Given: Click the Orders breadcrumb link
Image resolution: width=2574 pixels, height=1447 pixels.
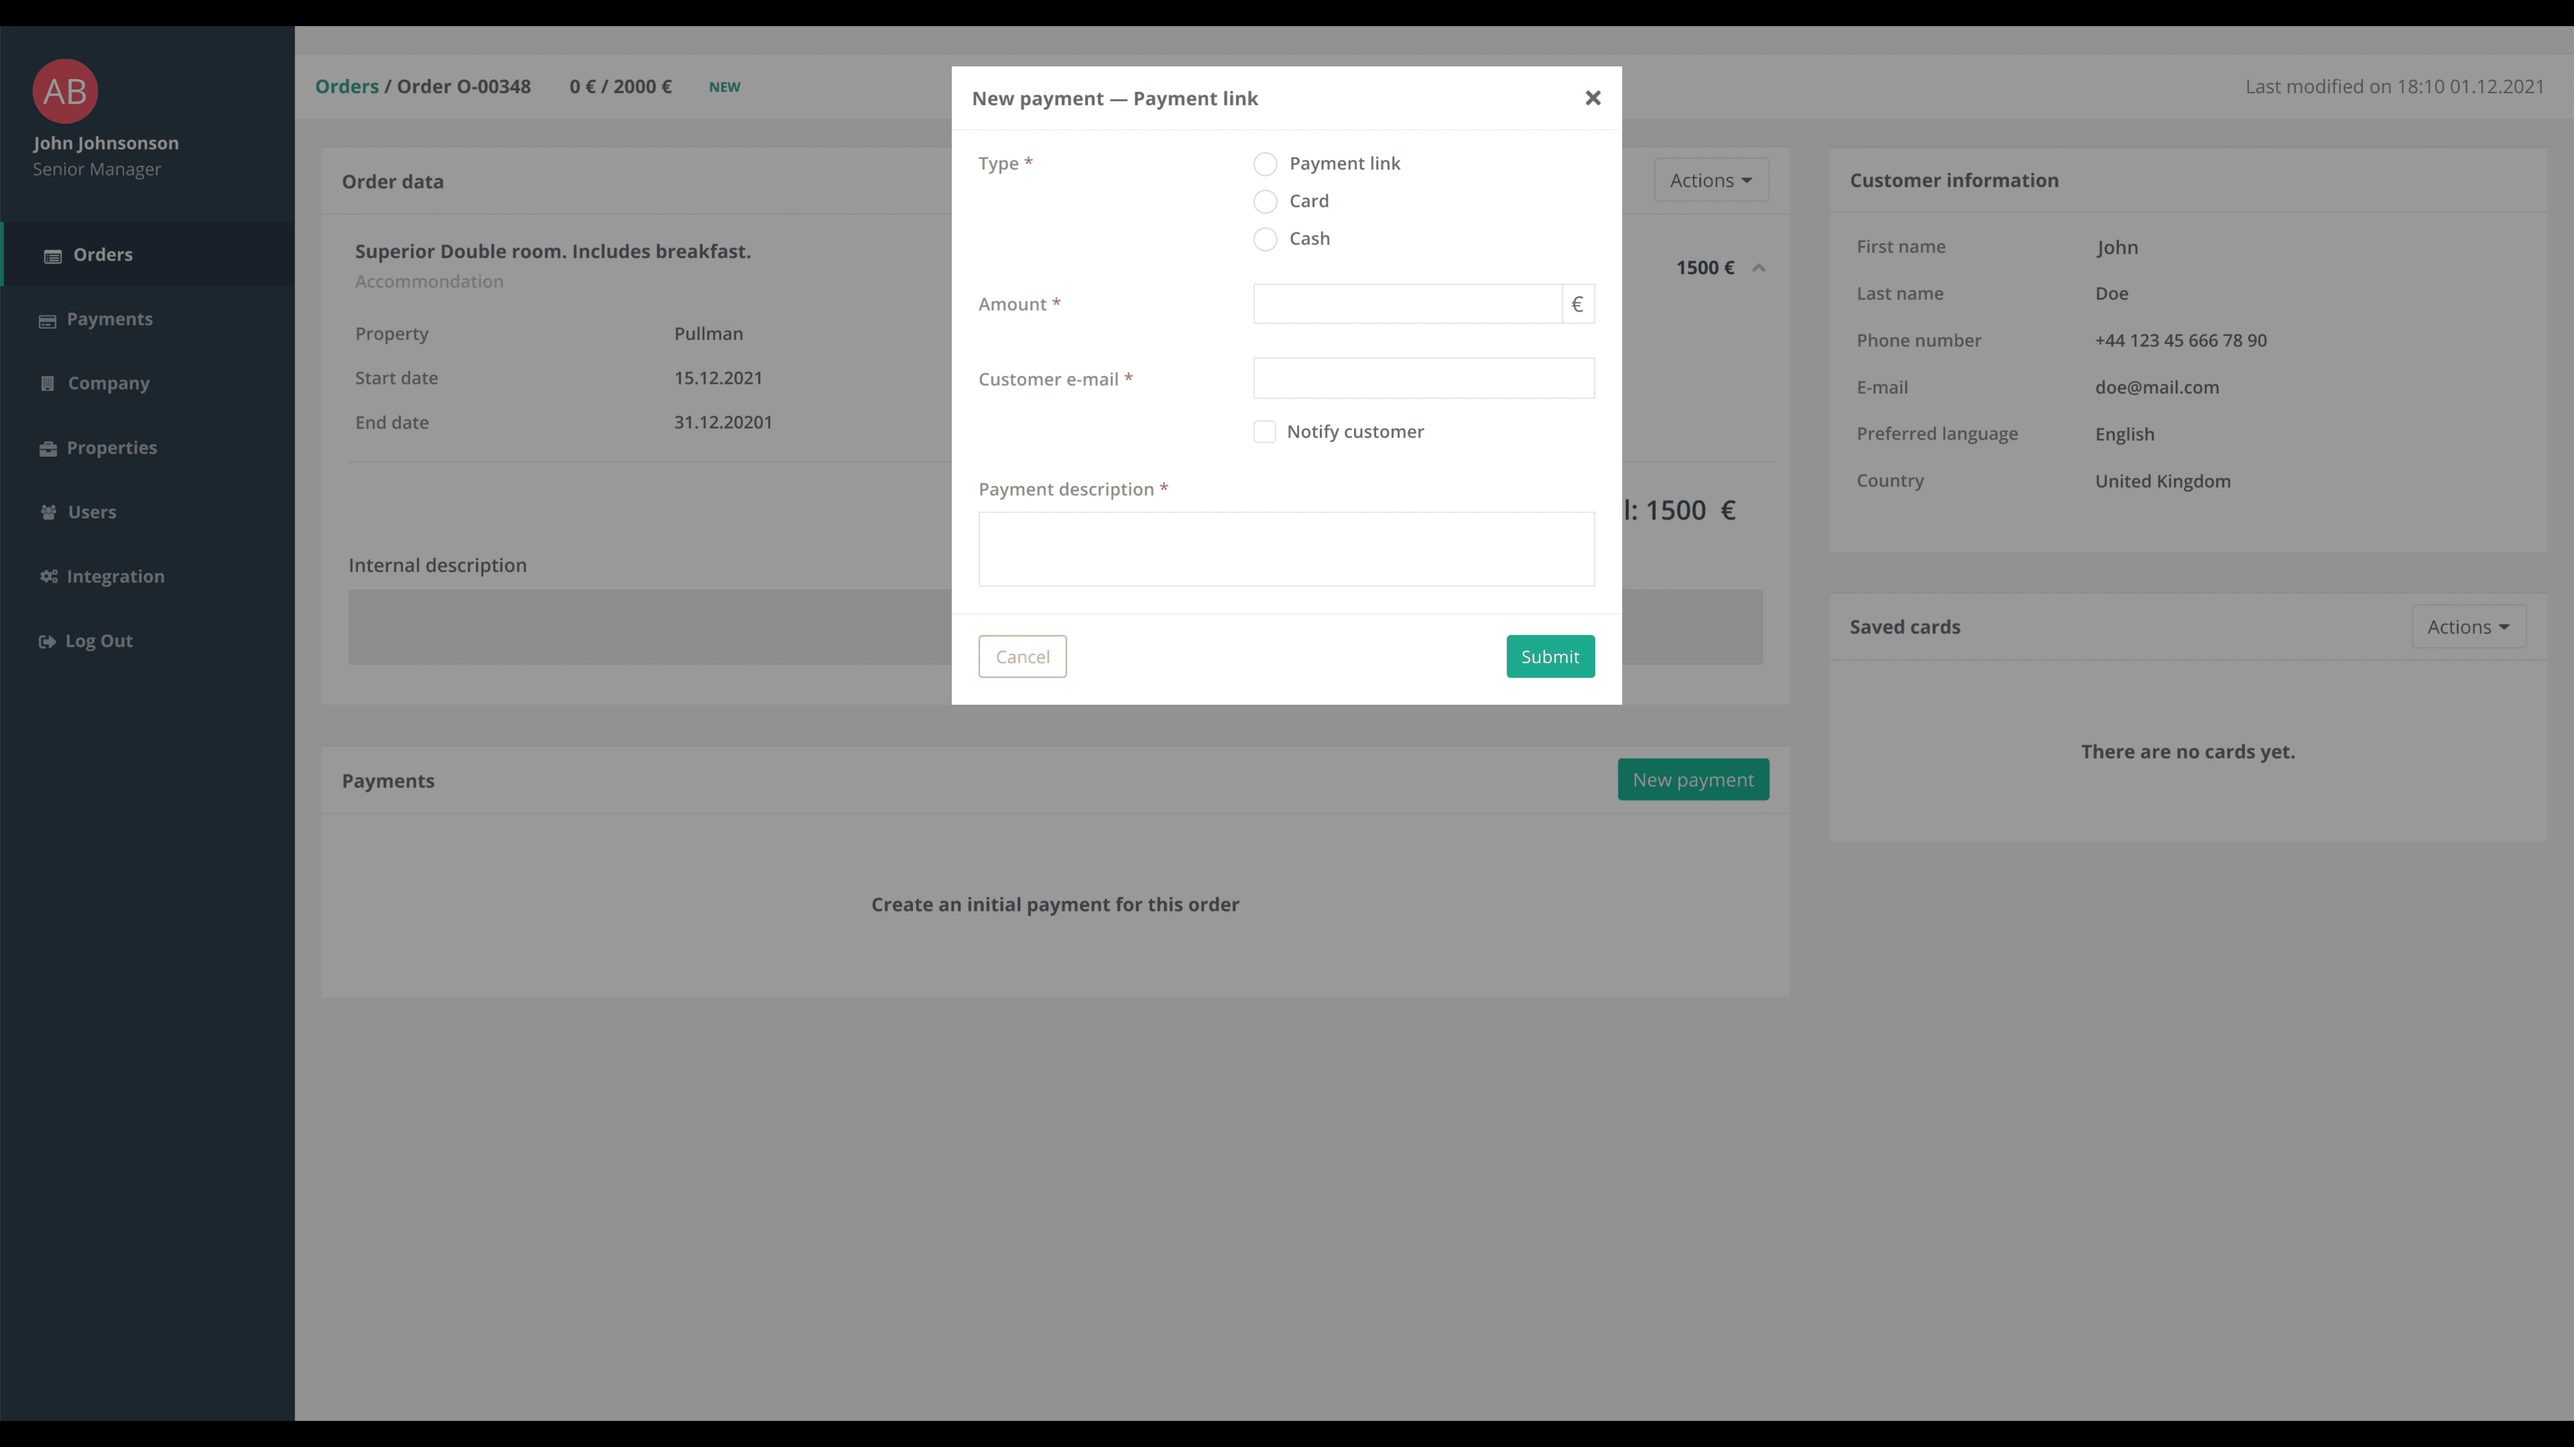Looking at the screenshot, I should click(x=346, y=85).
